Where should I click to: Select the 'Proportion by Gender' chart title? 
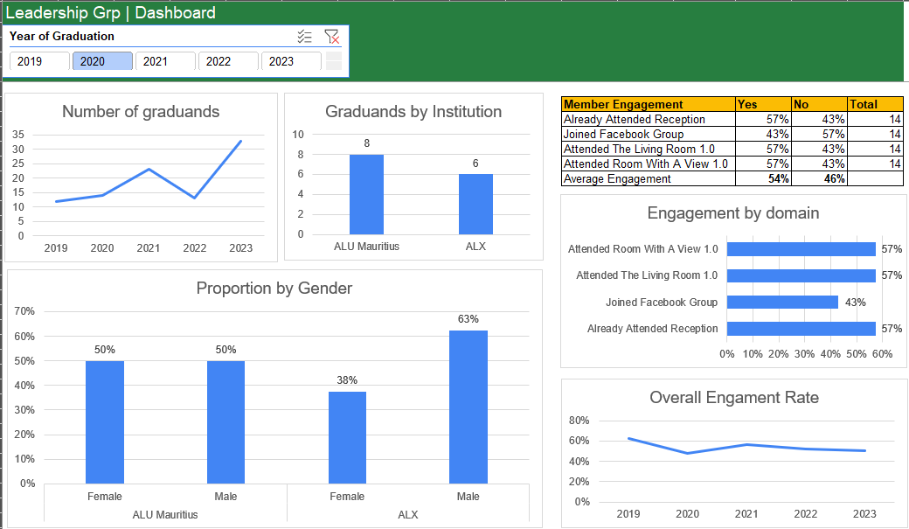(274, 289)
